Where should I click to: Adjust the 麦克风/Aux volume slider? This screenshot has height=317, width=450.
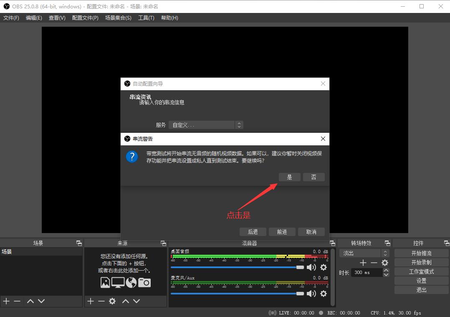(238, 294)
